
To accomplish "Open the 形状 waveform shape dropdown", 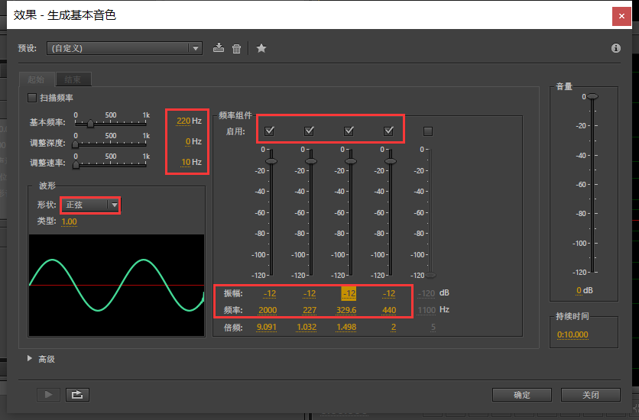I will 90,205.
